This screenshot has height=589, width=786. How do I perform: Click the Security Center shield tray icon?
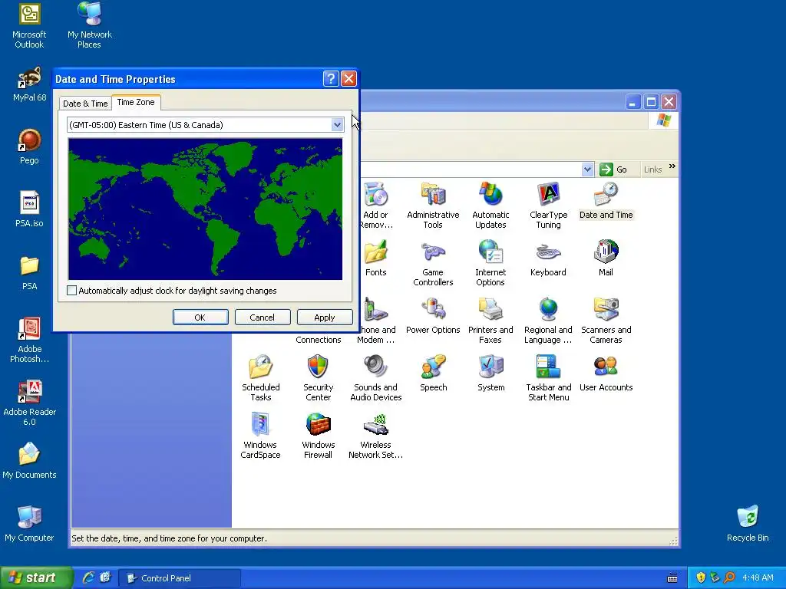coord(701,577)
